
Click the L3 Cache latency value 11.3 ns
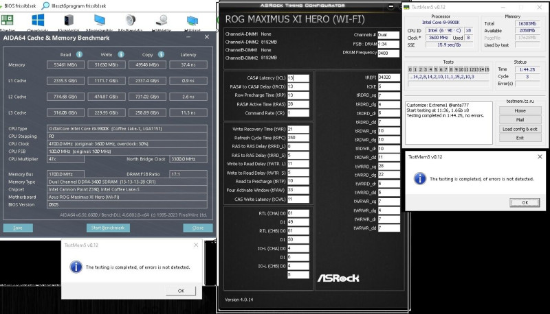click(188, 113)
